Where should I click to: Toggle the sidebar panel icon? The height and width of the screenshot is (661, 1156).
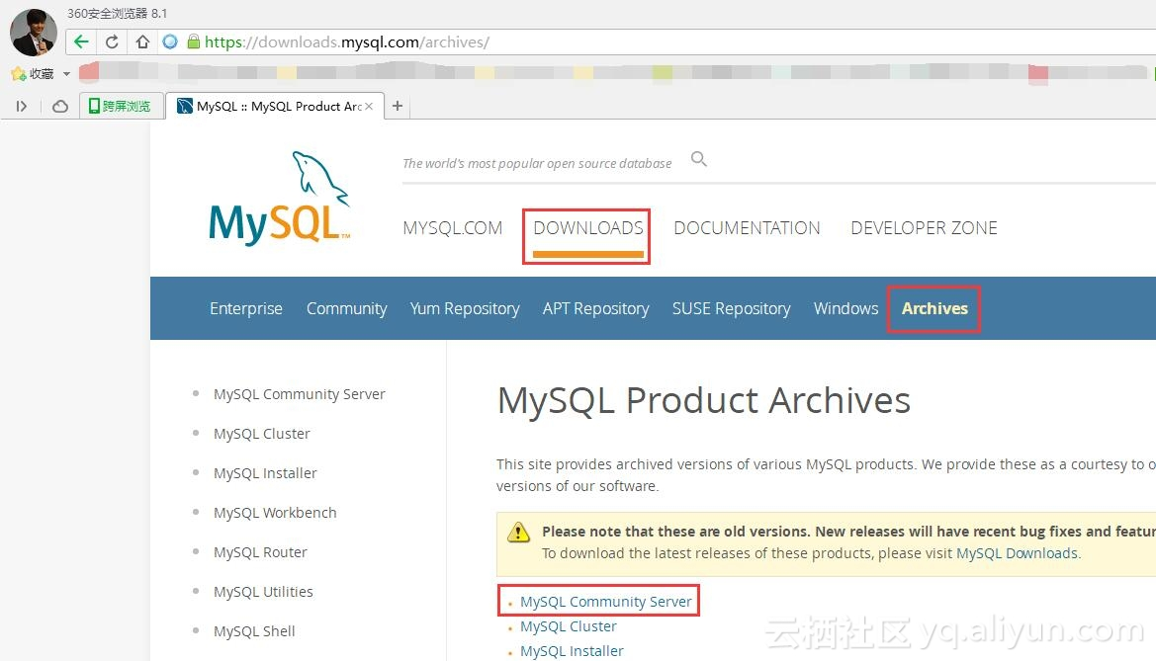(22, 106)
